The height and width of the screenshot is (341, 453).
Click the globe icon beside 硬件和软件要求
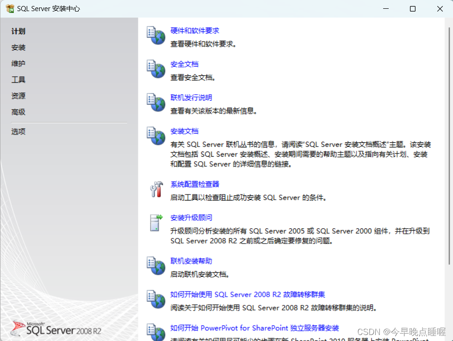point(156,36)
